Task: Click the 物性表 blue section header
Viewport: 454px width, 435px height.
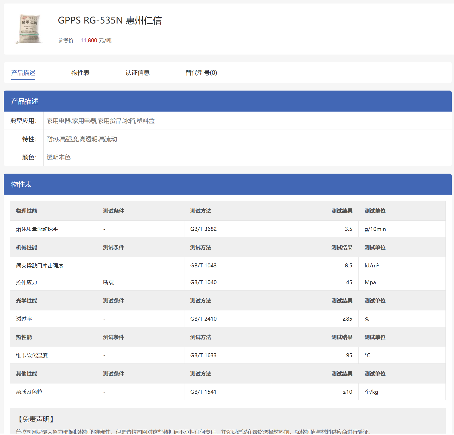Action: coord(228,184)
